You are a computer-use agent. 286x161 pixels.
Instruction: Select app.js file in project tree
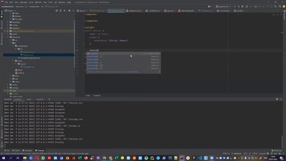click(19, 70)
